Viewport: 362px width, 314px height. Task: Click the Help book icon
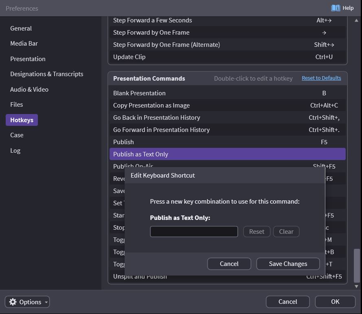336,8
